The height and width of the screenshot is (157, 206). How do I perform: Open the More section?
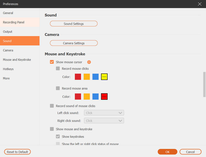[x=6, y=78]
